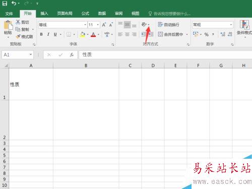Click Select All corner triangle
Screen dimensions: 252x189
coord(6,66)
